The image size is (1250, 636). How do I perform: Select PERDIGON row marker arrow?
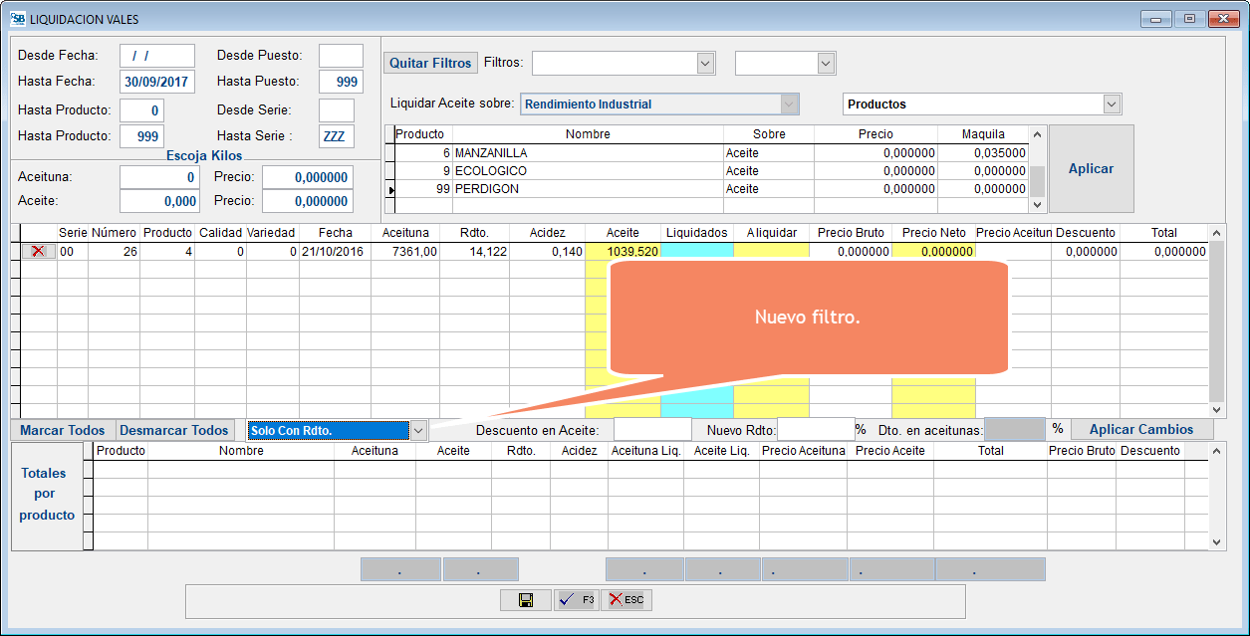coord(390,189)
